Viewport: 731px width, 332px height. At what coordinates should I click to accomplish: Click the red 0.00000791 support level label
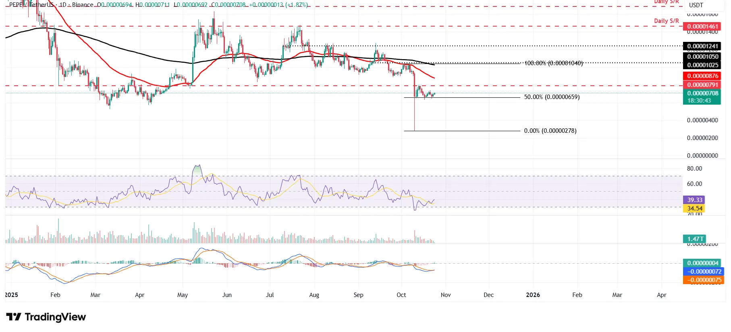pyautogui.click(x=702, y=85)
